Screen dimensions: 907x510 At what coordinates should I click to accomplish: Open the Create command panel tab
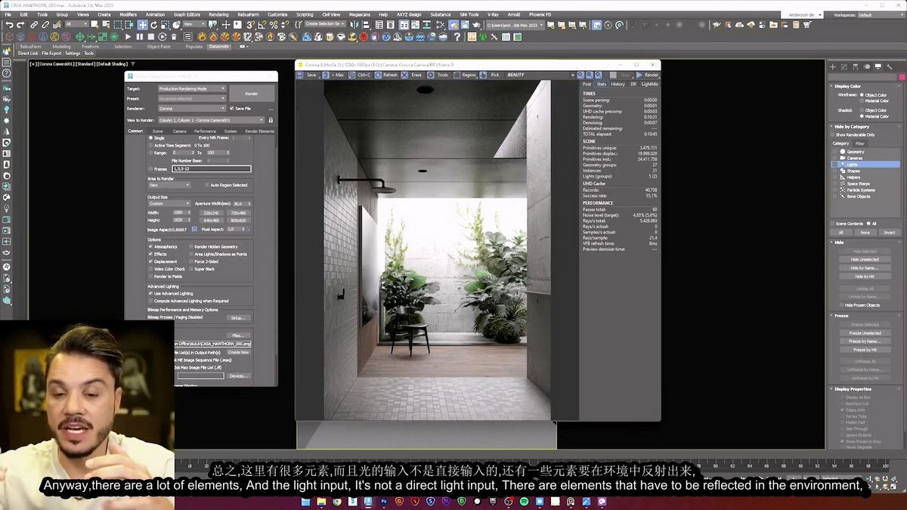click(833, 66)
